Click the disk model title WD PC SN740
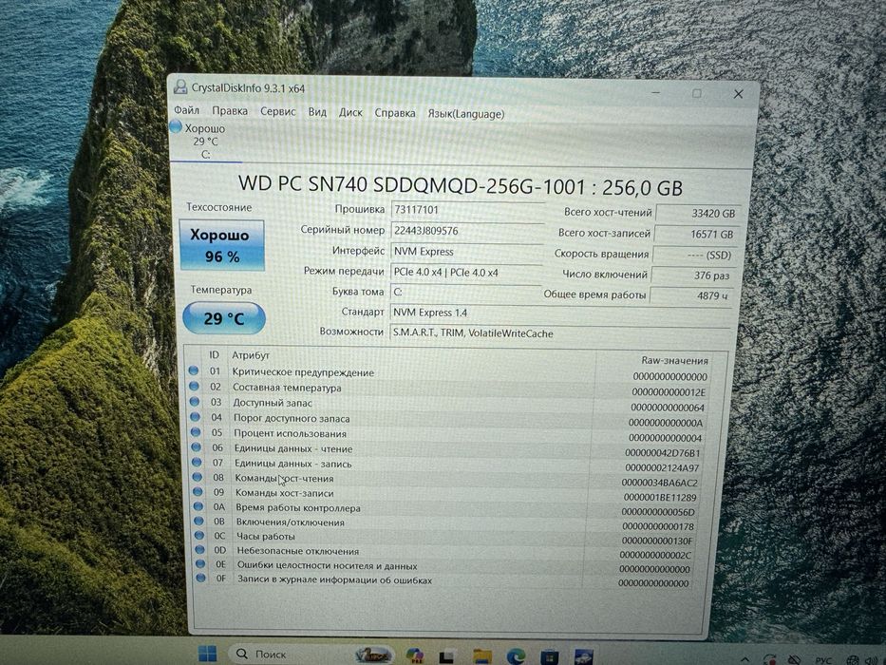Screen dimensions: 886x665 461,185
